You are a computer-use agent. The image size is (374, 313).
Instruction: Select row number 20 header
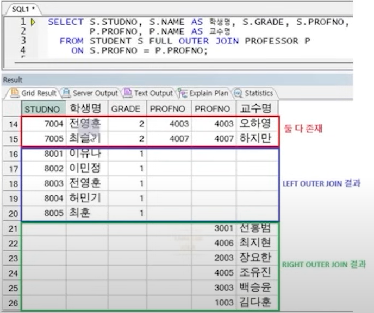pyautogui.click(x=12, y=213)
